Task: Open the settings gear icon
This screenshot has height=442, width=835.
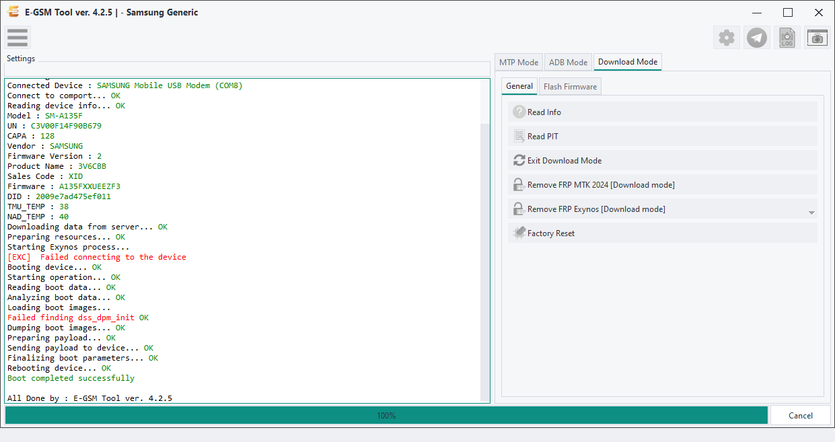Action: [x=727, y=38]
